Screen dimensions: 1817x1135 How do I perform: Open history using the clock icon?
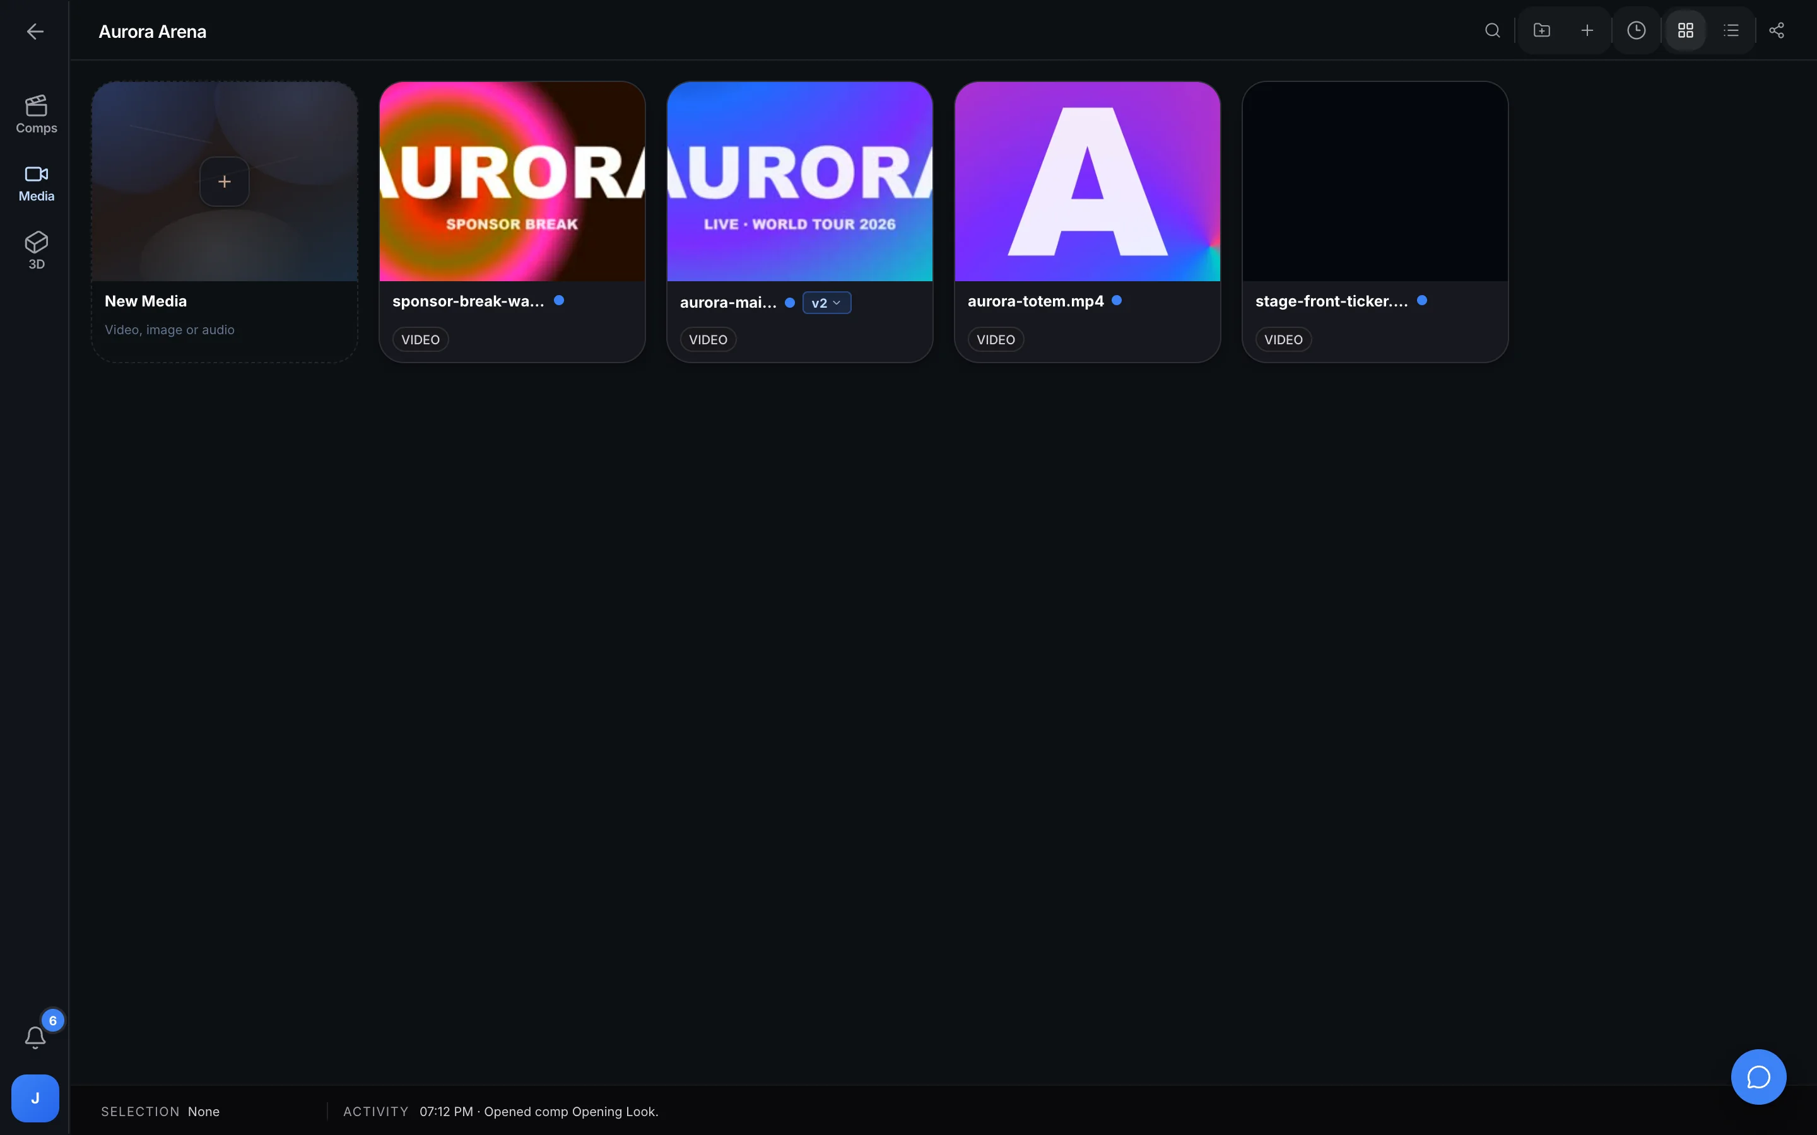(1637, 31)
